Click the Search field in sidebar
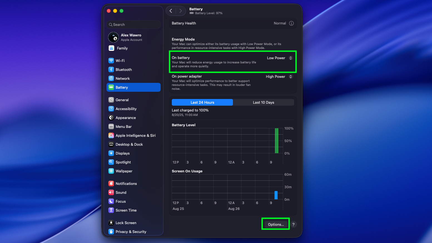The height and width of the screenshot is (243, 432). click(134, 24)
